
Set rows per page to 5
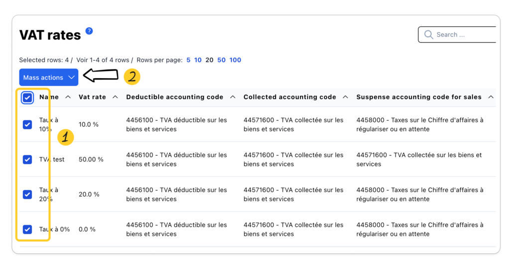pos(188,60)
